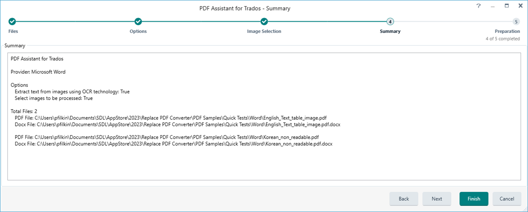This screenshot has width=528, height=212.
Task: Click the 'Provider: Microsoft Word' line
Action: point(38,72)
